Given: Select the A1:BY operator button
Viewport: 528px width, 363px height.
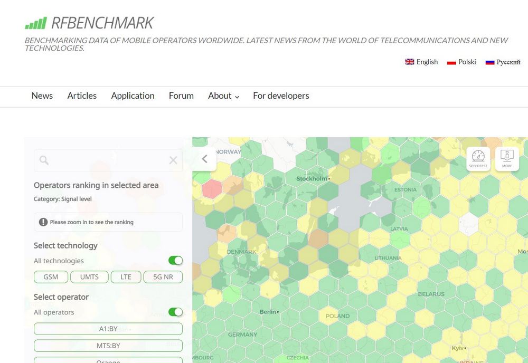Looking at the screenshot, I should pos(108,329).
